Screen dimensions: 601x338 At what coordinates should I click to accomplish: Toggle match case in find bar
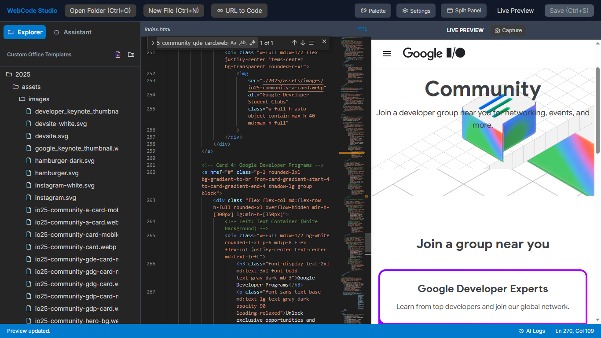[x=233, y=43]
